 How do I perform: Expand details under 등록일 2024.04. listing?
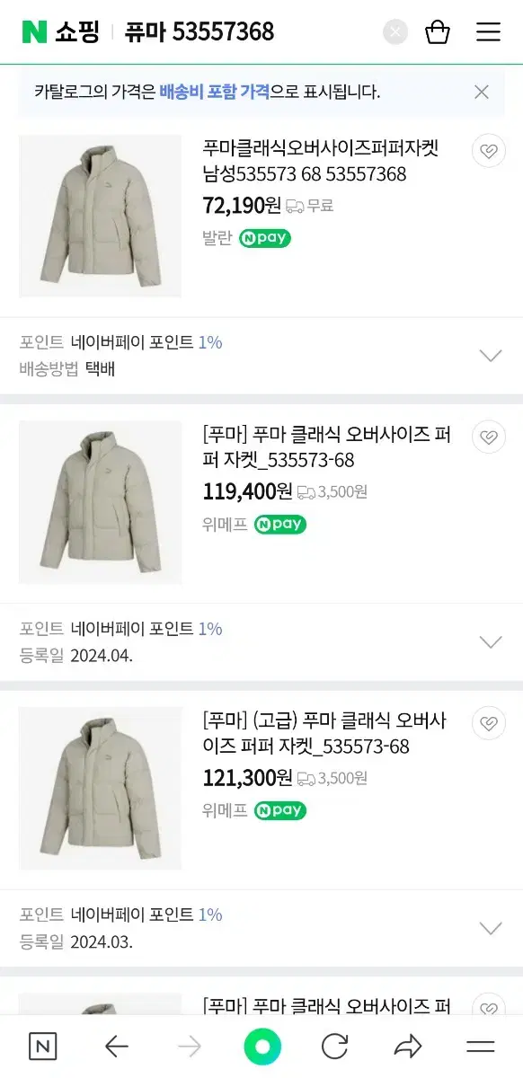pyautogui.click(x=491, y=642)
